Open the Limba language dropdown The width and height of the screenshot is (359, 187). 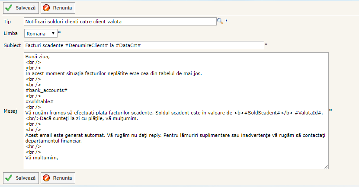[41, 33]
